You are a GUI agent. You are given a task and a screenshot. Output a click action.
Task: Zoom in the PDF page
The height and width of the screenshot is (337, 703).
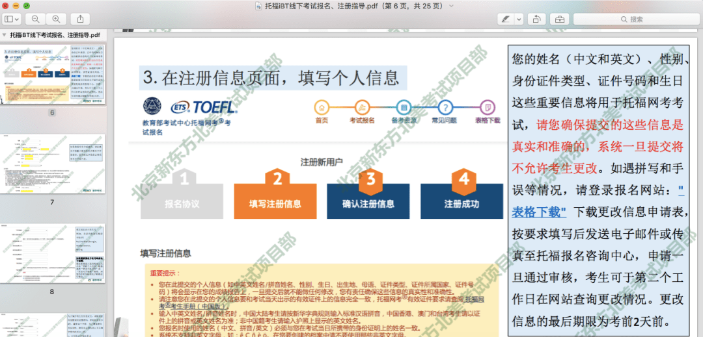[56, 19]
